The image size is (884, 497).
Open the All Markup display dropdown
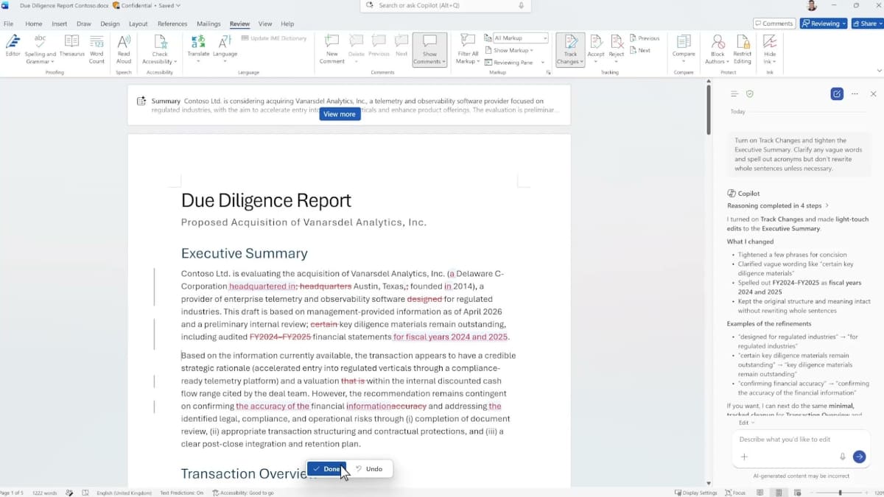tap(521, 38)
